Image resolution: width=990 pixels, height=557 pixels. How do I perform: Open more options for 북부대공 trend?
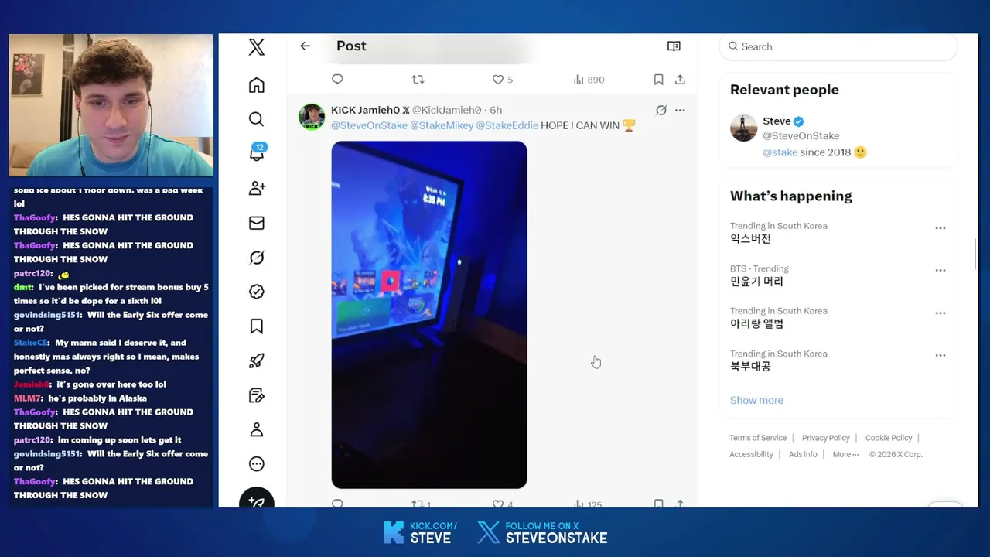click(x=940, y=356)
